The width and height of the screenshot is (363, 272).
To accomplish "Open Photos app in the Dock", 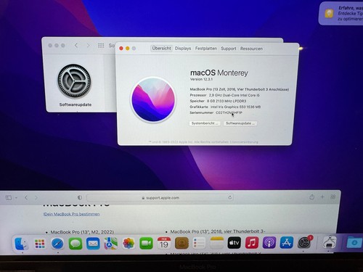I will click(129, 243).
